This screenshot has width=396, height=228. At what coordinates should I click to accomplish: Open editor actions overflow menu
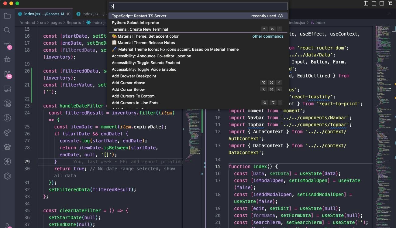(x=389, y=14)
